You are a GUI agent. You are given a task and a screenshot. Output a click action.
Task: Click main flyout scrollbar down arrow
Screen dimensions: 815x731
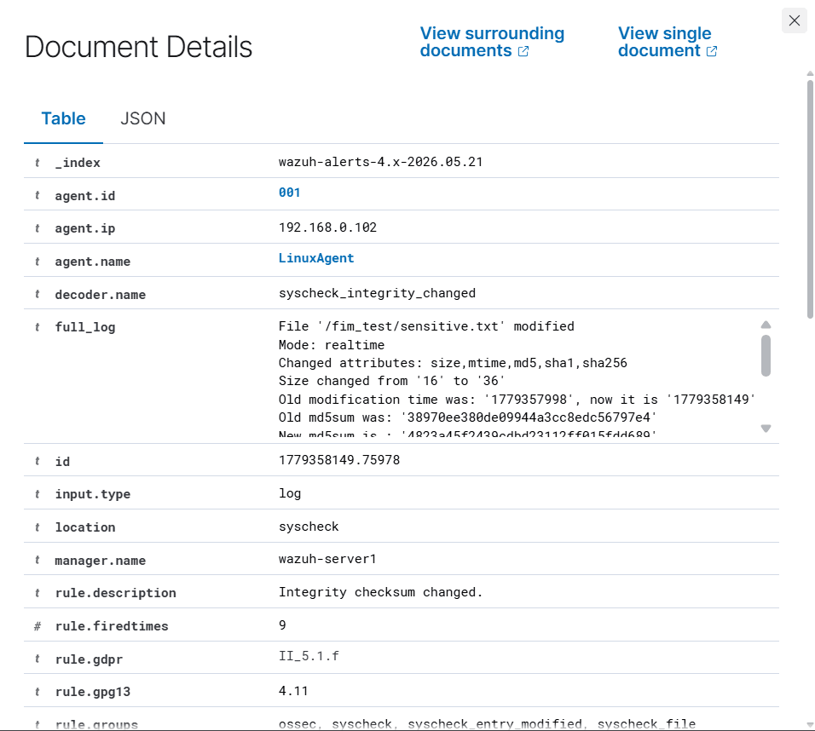click(811, 724)
